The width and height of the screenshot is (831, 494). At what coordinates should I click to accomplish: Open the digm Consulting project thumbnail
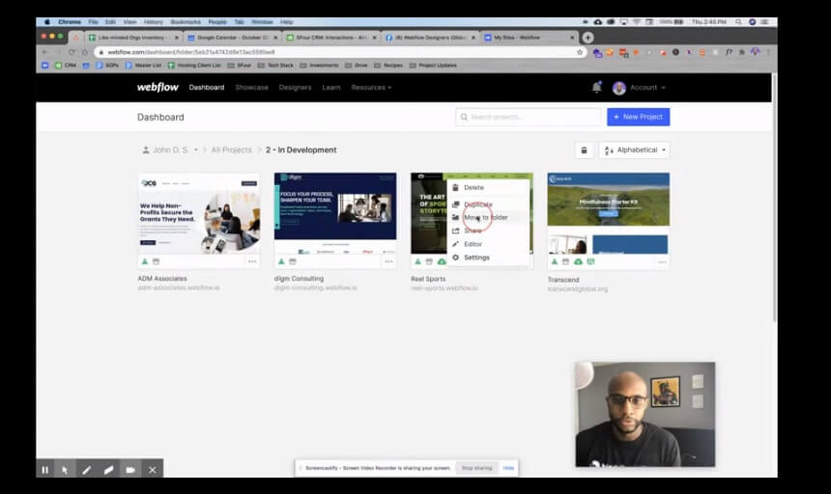click(x=335, y=213)
